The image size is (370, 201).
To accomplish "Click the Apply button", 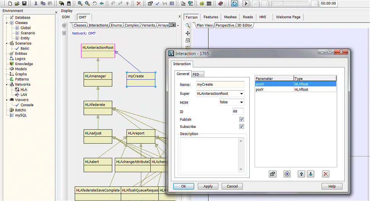I will (208, 187).
